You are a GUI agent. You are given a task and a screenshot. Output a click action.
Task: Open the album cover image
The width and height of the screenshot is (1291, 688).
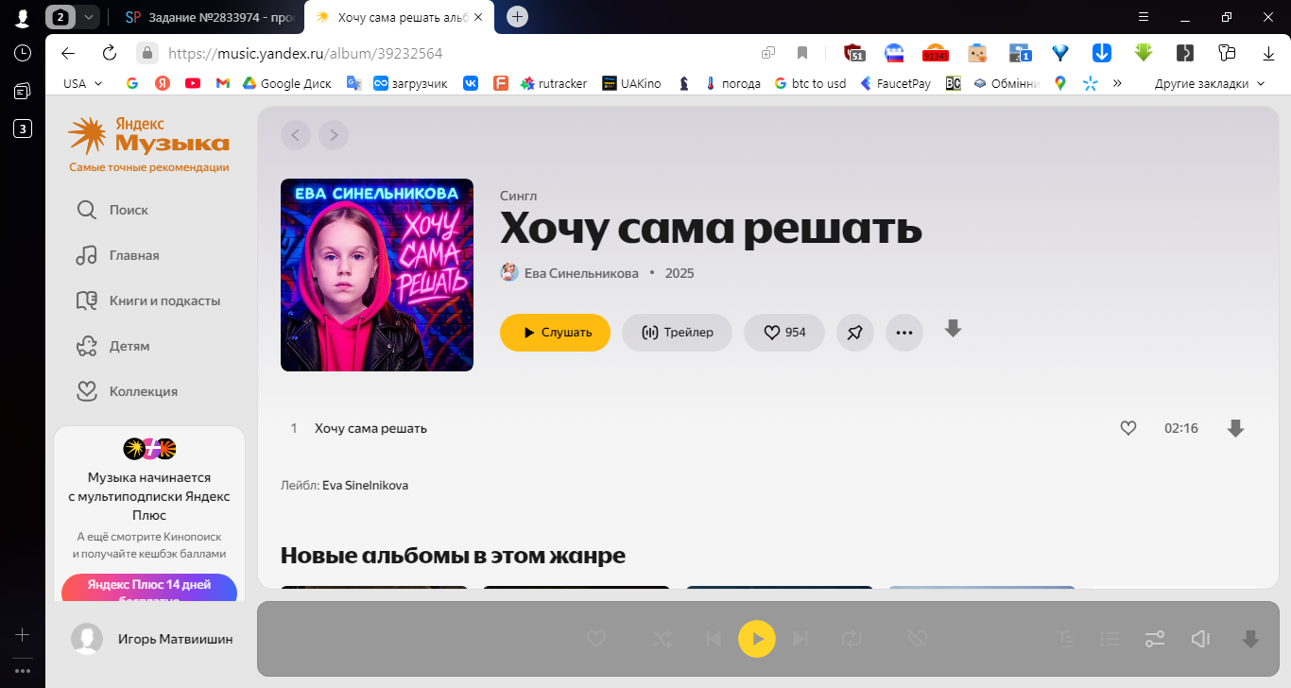pyautogui.click(x=377, y=275)
